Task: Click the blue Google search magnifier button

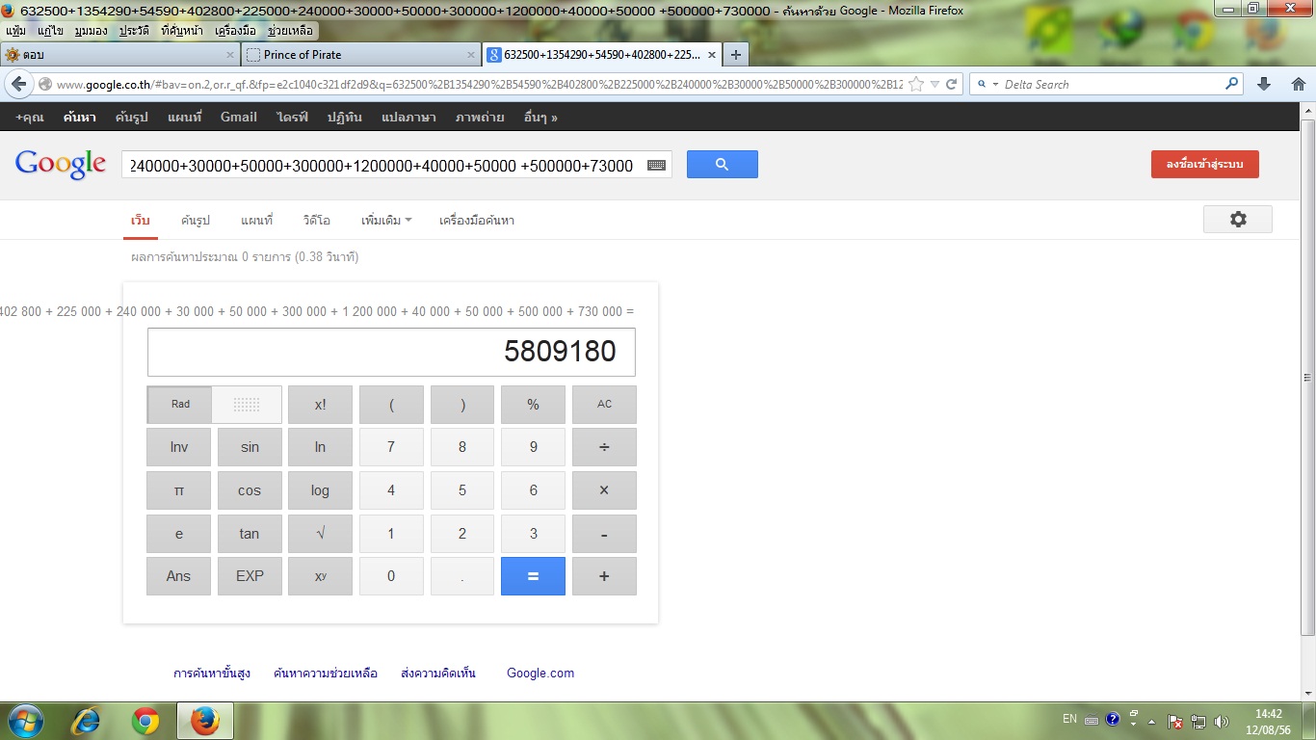Action: [x=723, y=164]
